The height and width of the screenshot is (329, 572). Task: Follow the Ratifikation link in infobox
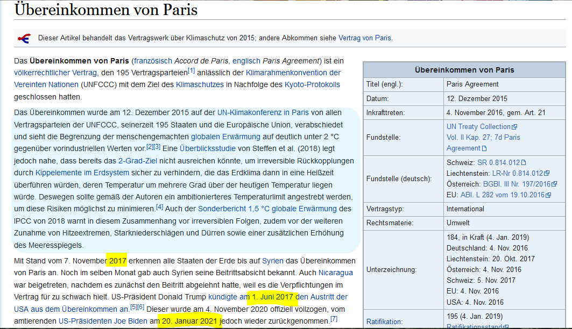tap(385, 321)
